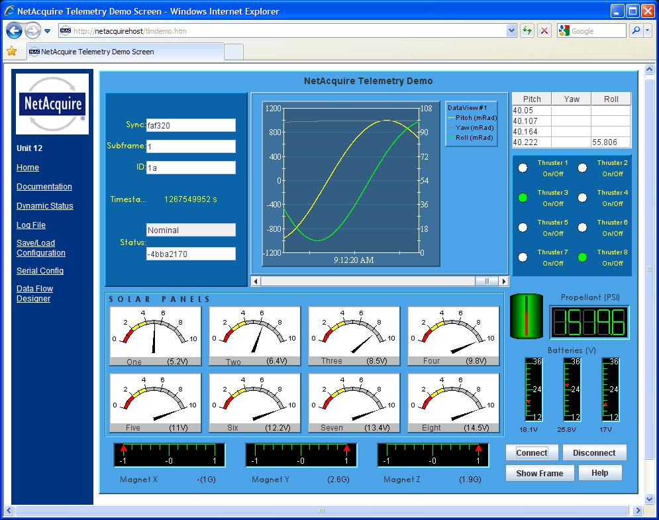
Task: Click the Help button
Action: tap(600, 473)
